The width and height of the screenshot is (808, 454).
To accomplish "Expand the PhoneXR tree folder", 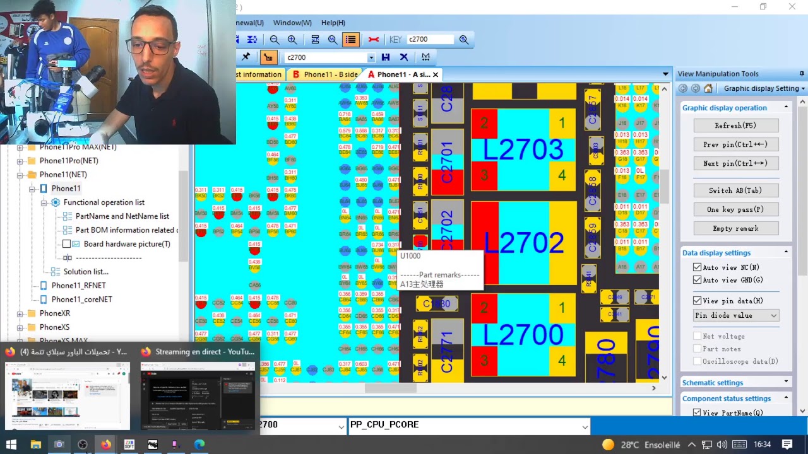I will coord(20,313).
